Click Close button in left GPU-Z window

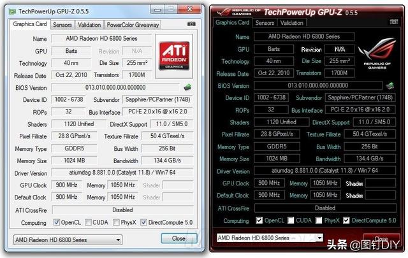178,238
